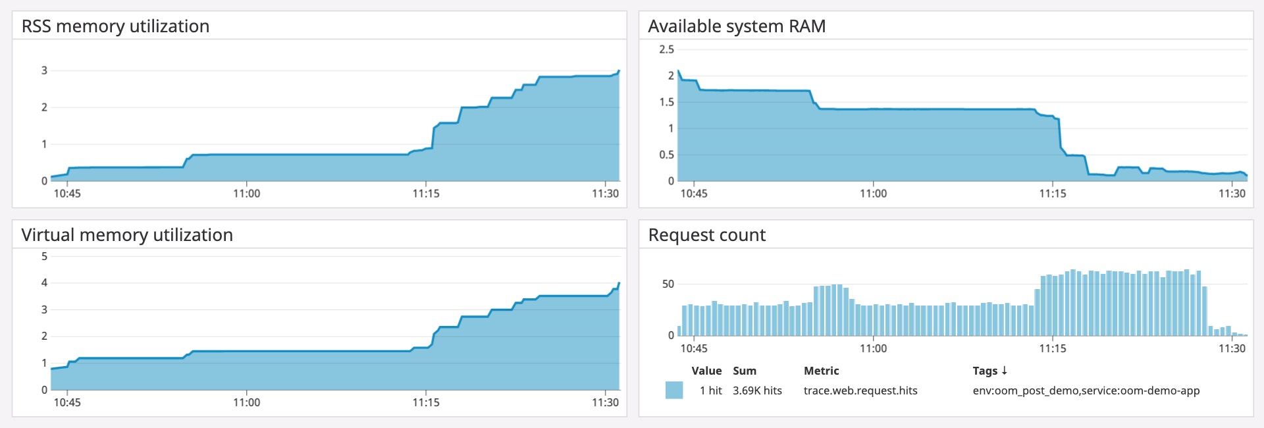
Task: Click the 11:15 tick on RSS memory graph
Action: click(x=426, y=194)
